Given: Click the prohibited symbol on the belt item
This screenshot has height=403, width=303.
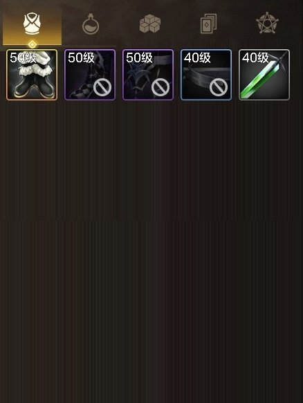Looking at the screenshot, I should click(219, 87).
